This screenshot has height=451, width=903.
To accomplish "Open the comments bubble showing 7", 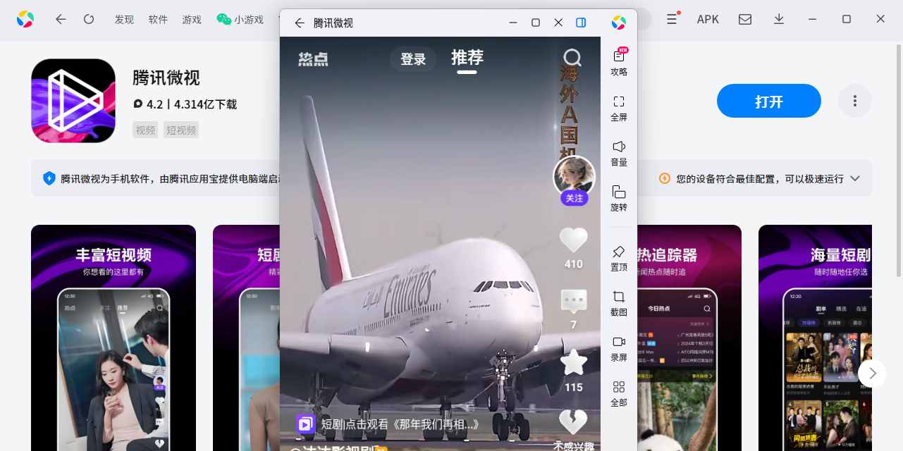I will coord(573,302).
